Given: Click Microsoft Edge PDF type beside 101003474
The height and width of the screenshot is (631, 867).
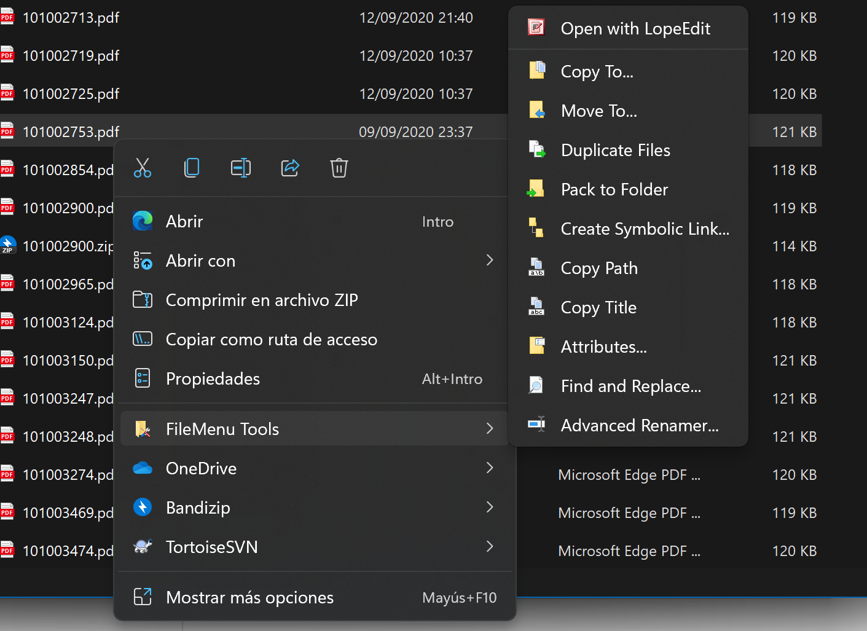Looking at the screenshot, I should click(x=629, y=551).
